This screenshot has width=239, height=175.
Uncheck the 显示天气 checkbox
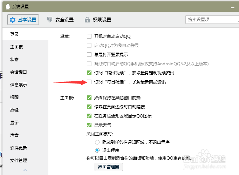point(89,125)
